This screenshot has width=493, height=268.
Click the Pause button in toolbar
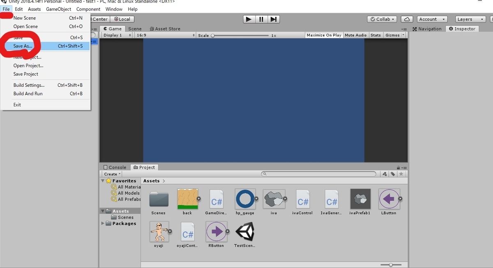coord(261,19)
